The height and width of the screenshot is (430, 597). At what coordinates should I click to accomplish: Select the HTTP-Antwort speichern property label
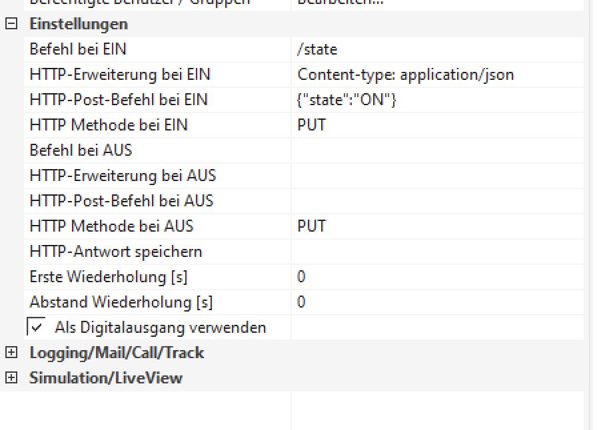point(116,252)
